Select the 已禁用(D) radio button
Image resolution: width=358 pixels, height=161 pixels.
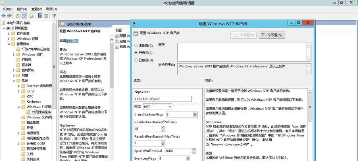click(136, 60)
